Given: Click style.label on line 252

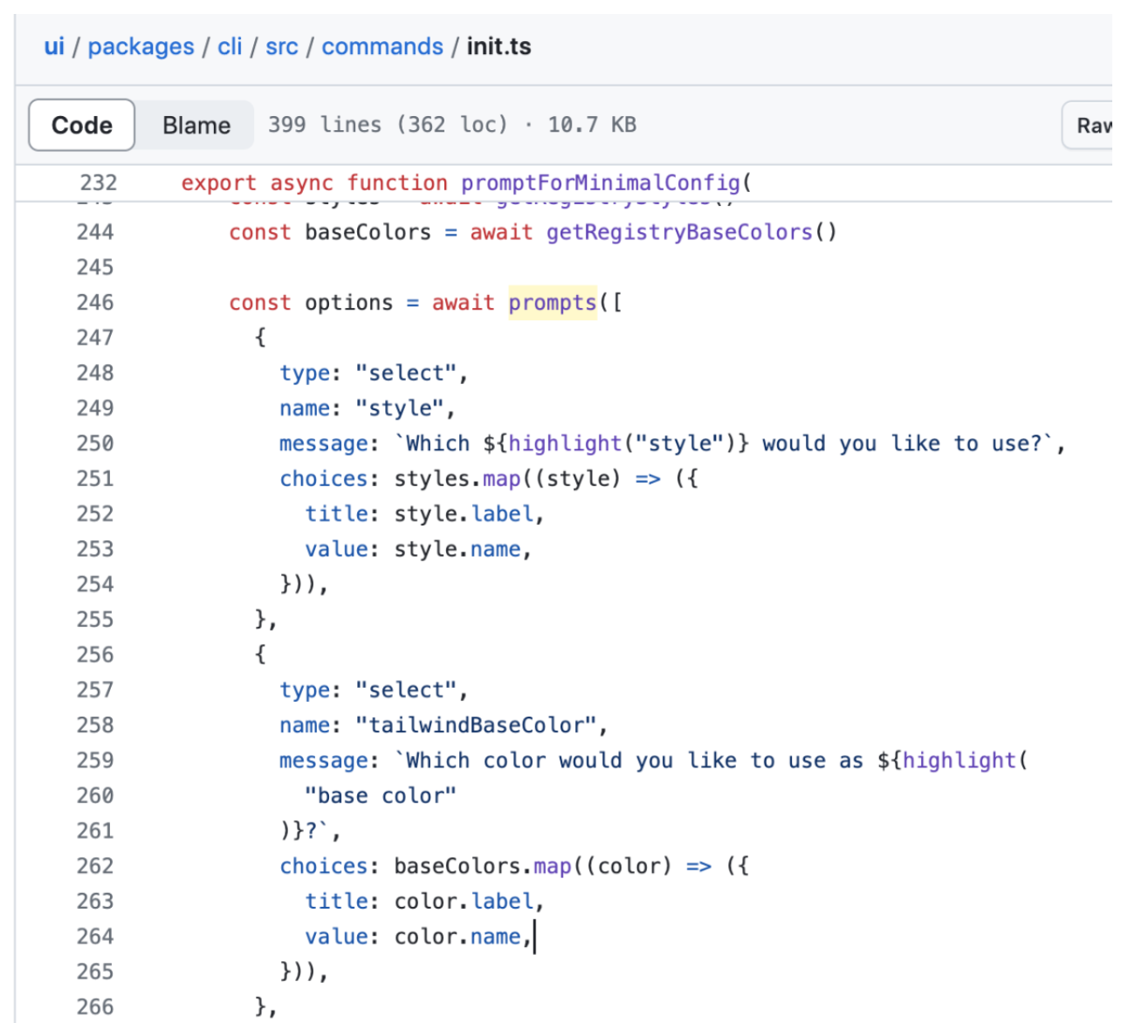Looking at the screenshot, I should [464, 514].
